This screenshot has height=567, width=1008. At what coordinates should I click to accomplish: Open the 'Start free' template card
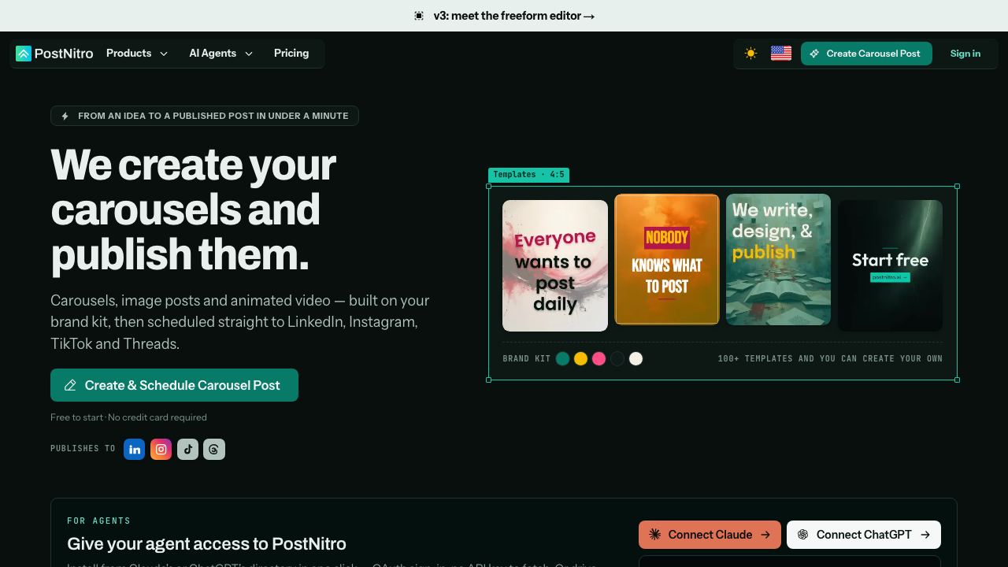pyautogui.click(x=890, y=265)
